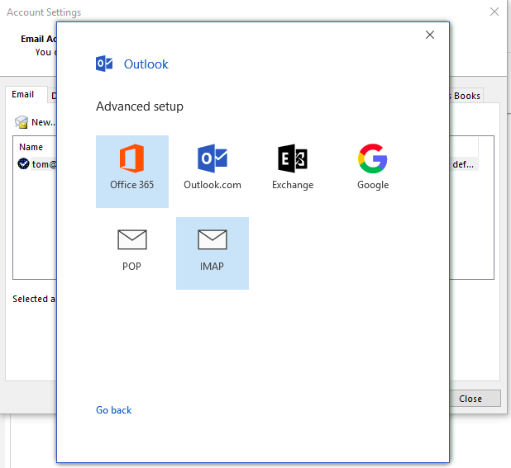This screenshot has height=468, width=511.
Task: Click the Name column header
Action: [31, 147]
